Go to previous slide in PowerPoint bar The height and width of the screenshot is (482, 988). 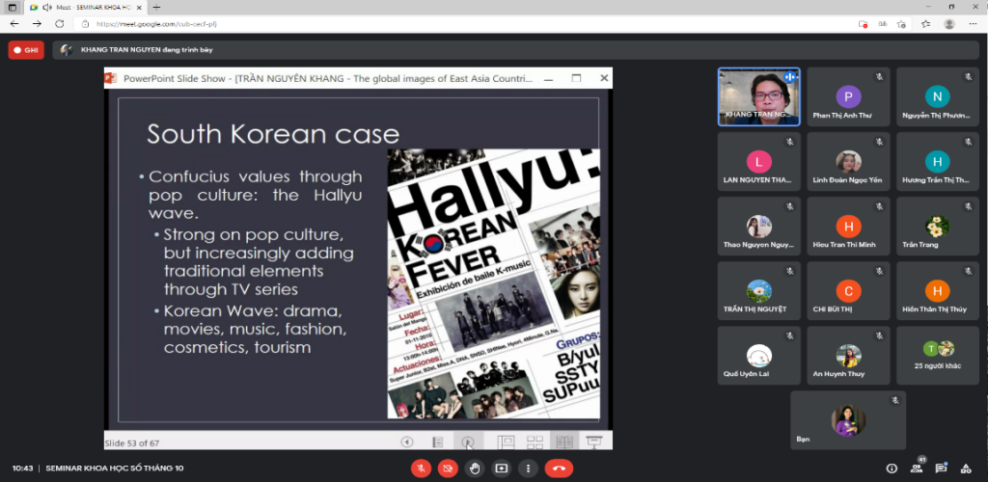407,442
